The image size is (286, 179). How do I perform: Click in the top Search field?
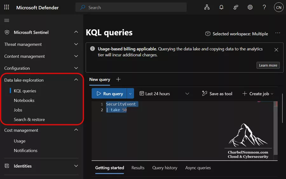pyautogui.click(x=131, y=7)
